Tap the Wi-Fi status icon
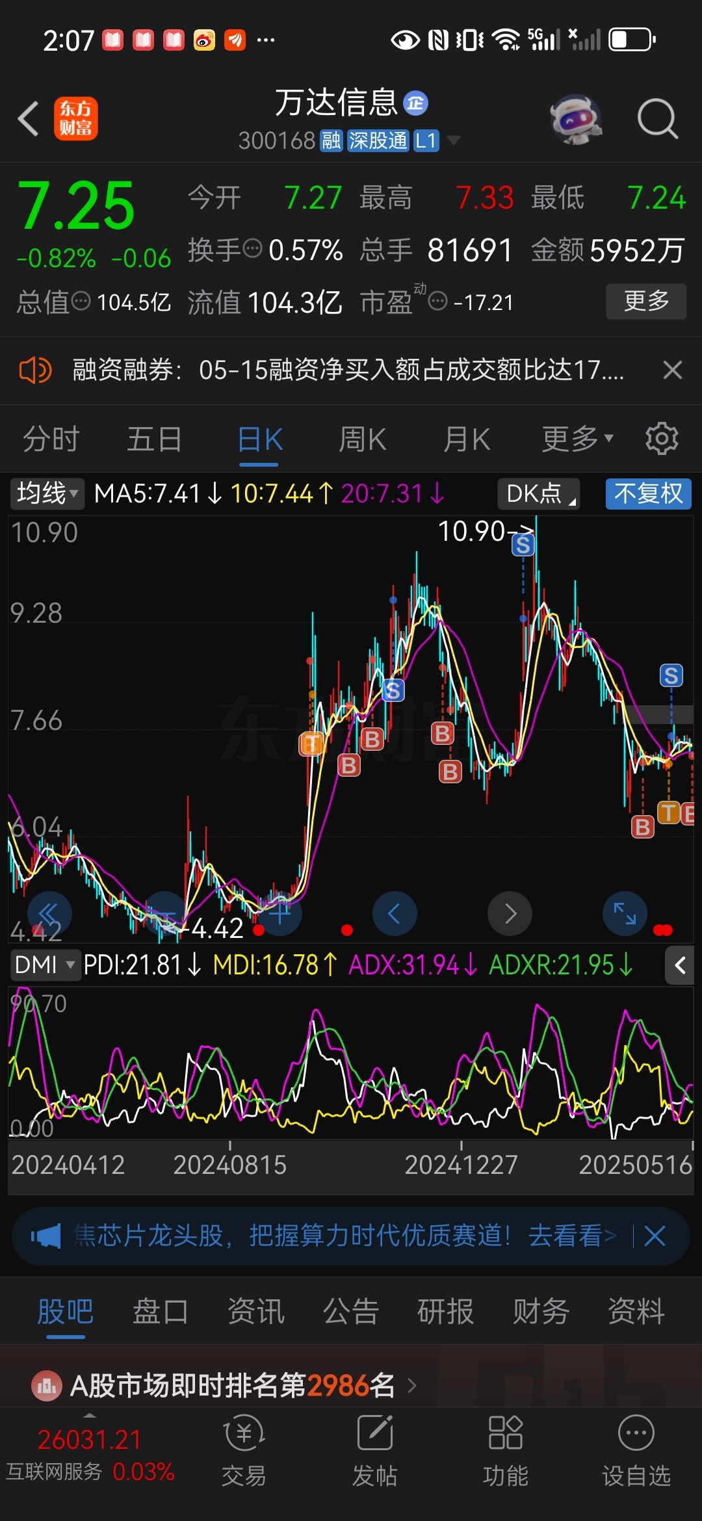Viewport: 702px width, 1521px height. click(x=506, y=40)
